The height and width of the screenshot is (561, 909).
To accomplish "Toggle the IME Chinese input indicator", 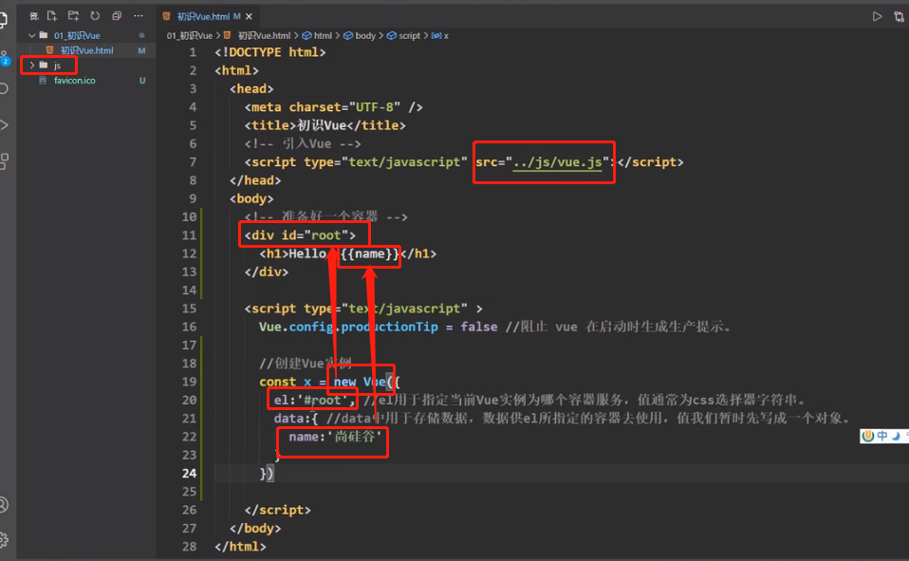I will click(x=882, y=436).
